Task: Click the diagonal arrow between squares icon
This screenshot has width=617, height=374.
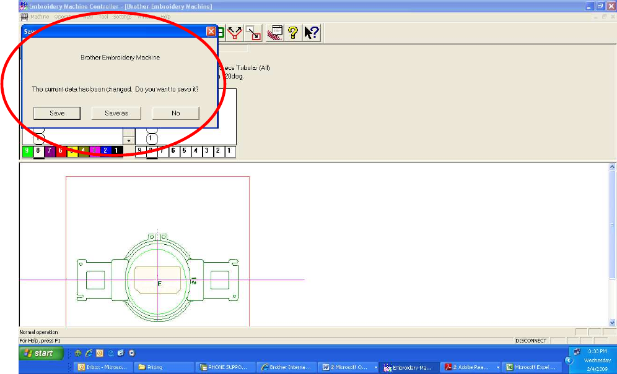Action: pos(253,33)
